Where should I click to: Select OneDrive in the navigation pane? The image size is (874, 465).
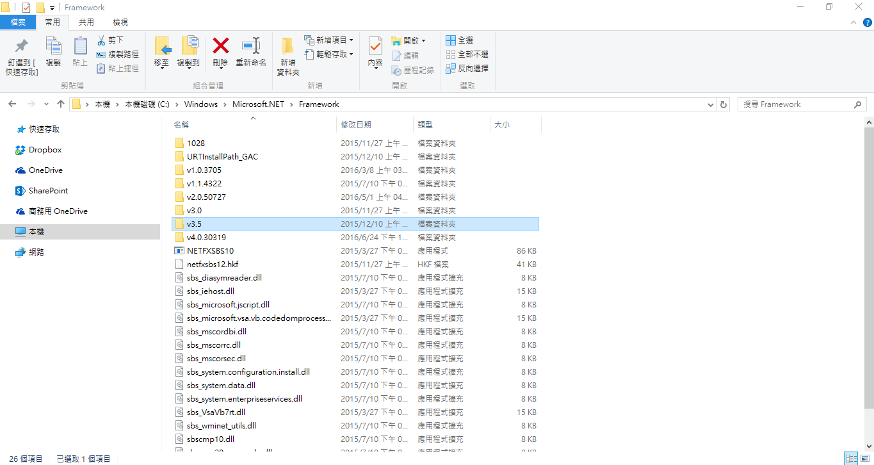coord(45,170)
